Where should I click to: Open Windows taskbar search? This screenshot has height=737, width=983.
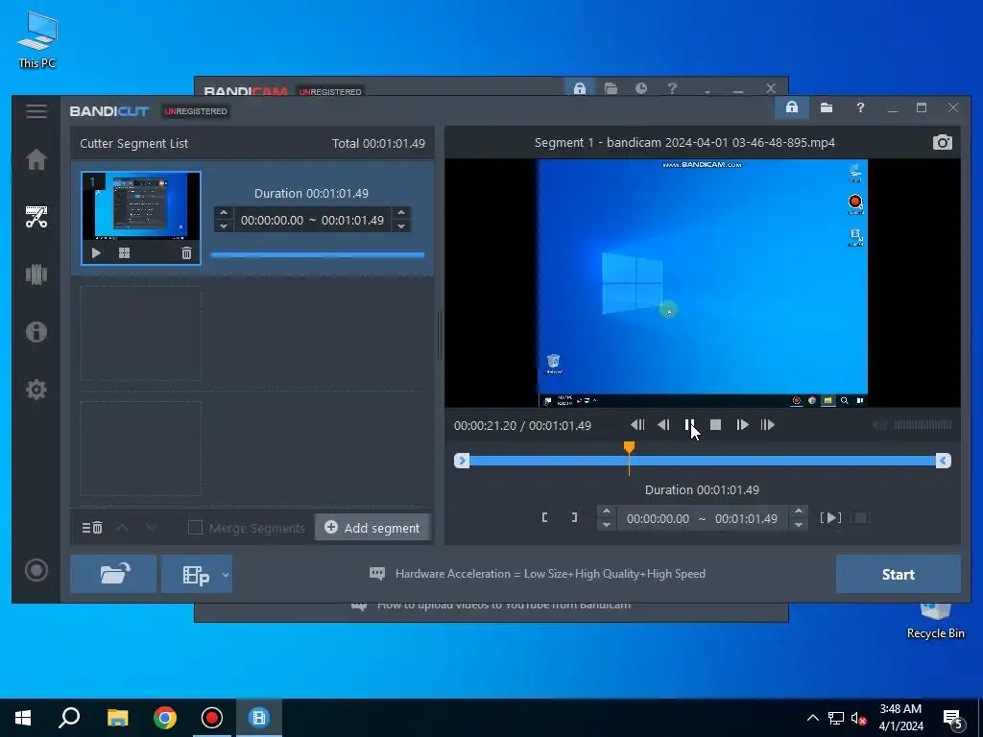69,718
